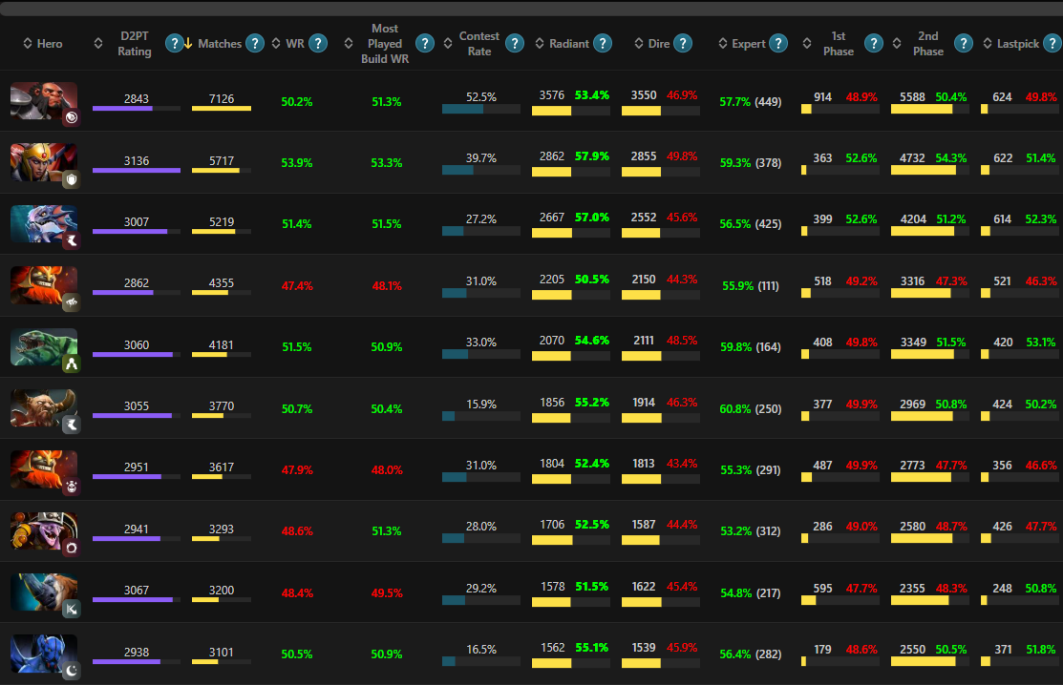Click role badge on hero with 3101 matches

point(72,671)
